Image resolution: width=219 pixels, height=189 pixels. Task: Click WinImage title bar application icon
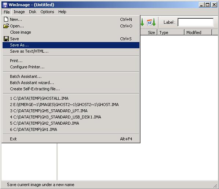tap(5, 5)
